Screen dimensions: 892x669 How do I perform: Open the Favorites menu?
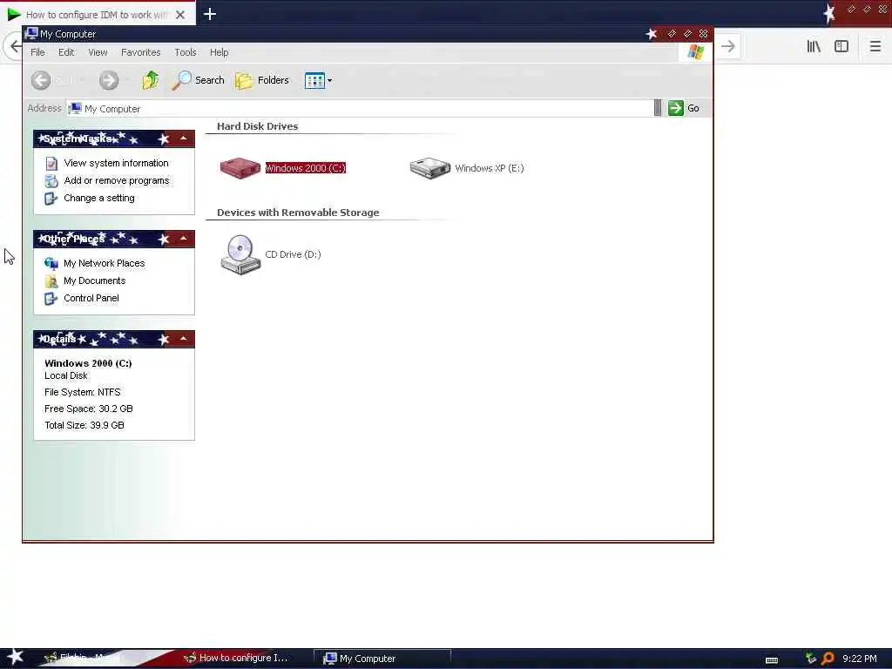(140, 52)
